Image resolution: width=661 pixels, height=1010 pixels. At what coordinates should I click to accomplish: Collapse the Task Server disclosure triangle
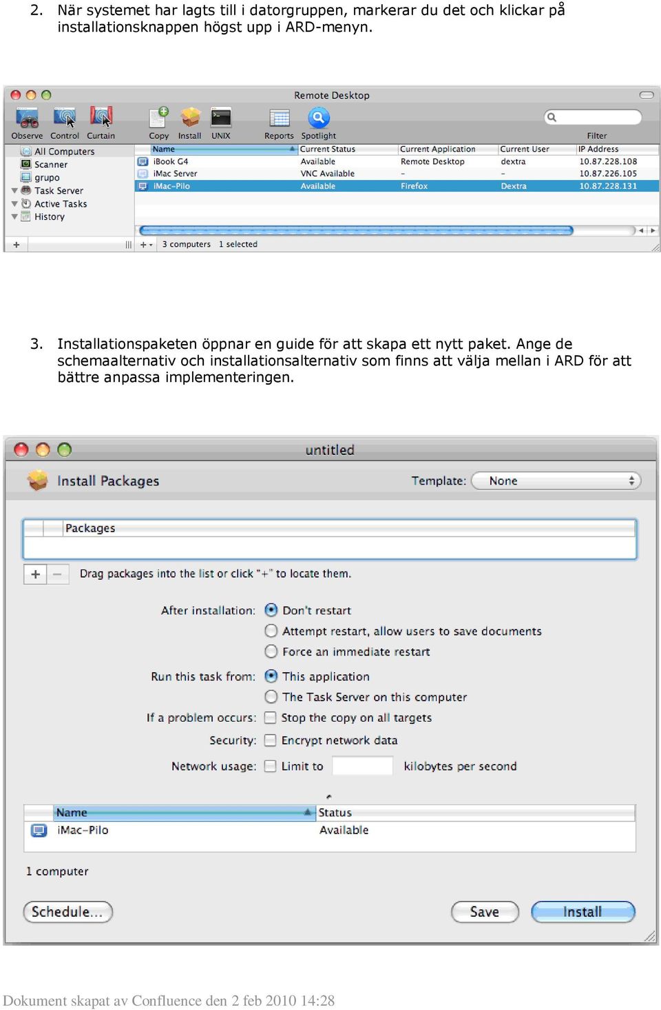coord(14,191)
